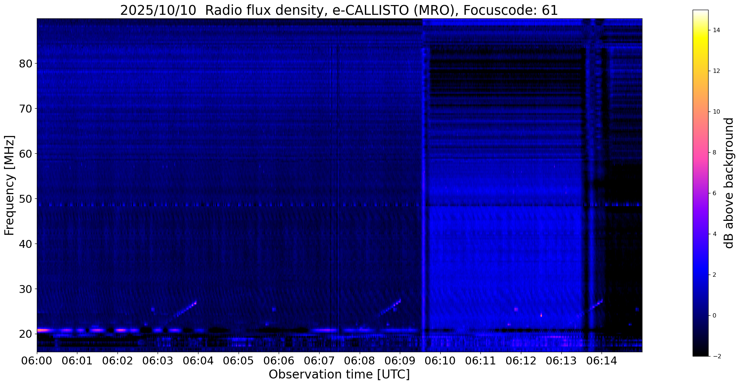Select the 06:06 time tick label
Image resolution: width=740 pixels, height=385 pixels.
click(x=279, y=361)
